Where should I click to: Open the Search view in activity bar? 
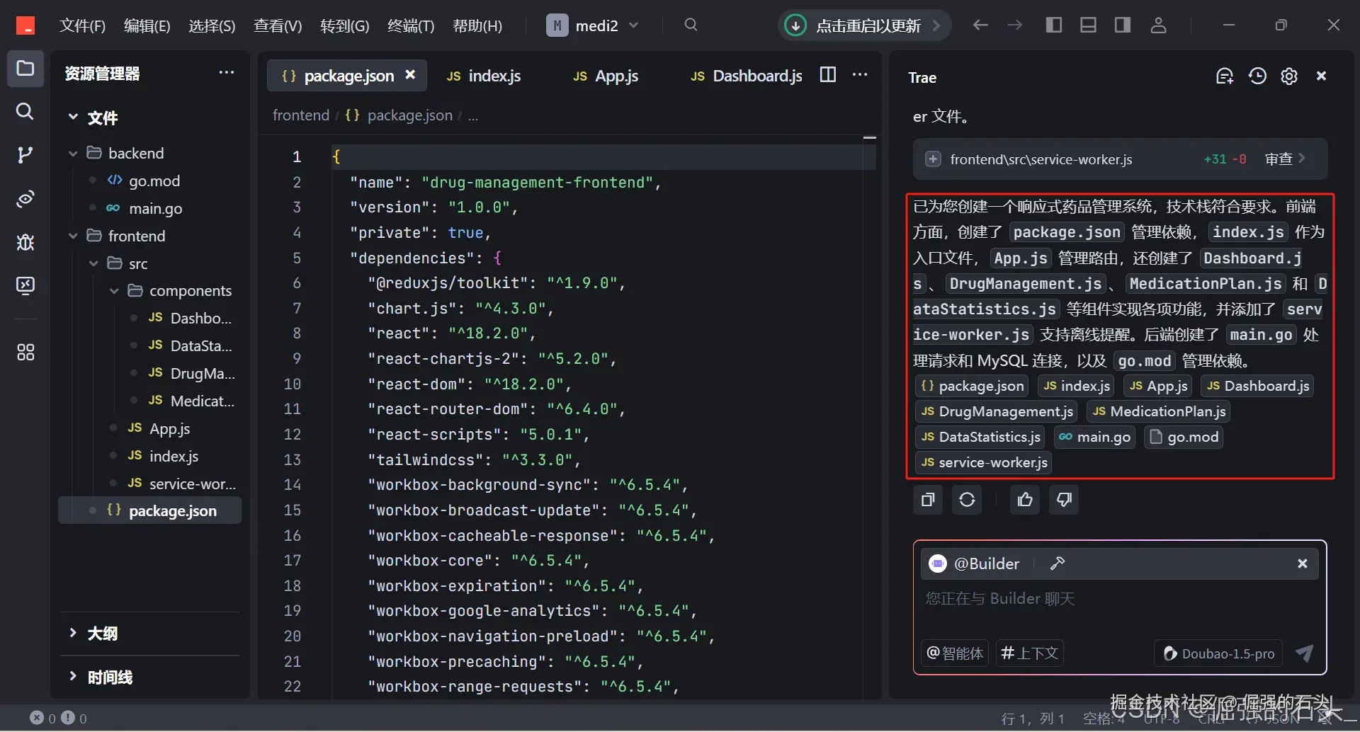25,111
